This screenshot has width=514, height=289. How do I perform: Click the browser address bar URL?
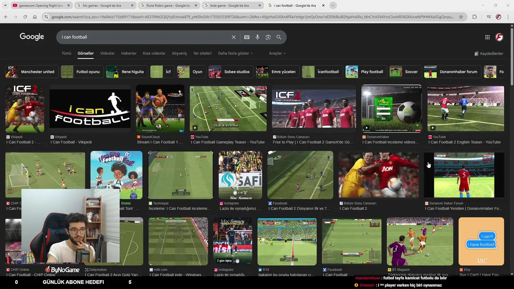click(253, 17)
